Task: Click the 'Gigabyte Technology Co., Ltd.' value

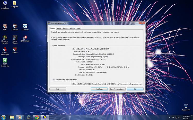Action: pyautogui.click(x=96, y=59)
